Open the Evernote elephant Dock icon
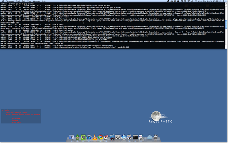Screen dimensions: 228x143 (83, 137)
